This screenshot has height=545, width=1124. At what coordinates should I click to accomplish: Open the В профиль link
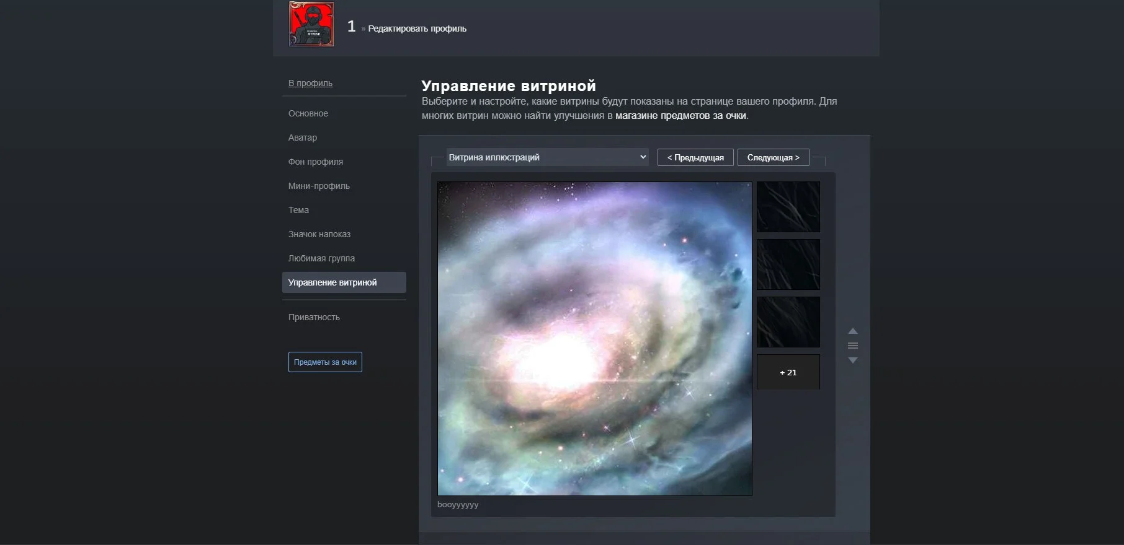[x=310, y=83]
